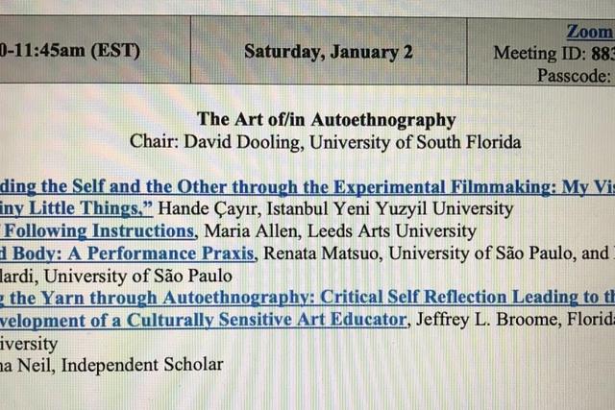615x410 pixels.
Task: Click the "iny Little Things" link text
Action: 76,208
